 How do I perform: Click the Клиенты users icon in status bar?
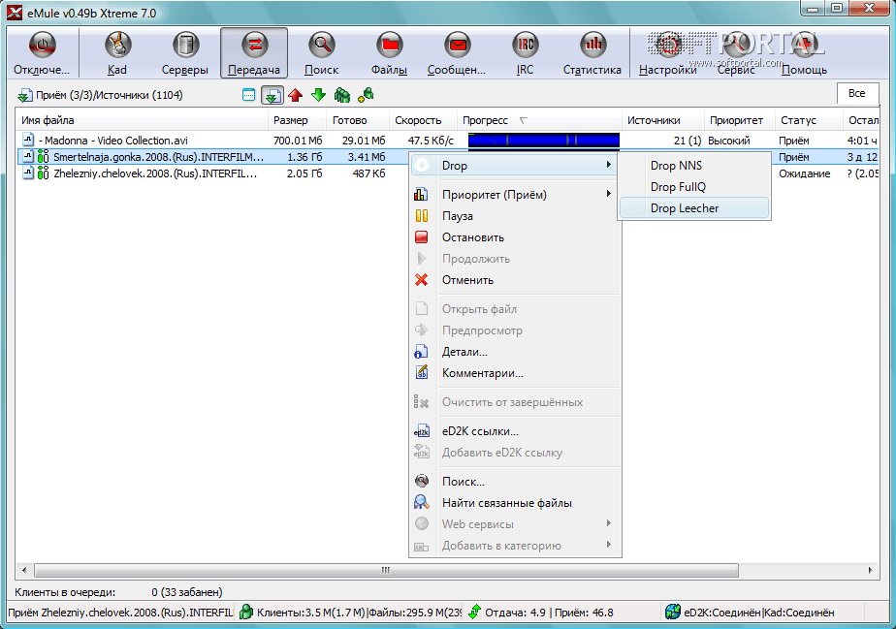245,612
